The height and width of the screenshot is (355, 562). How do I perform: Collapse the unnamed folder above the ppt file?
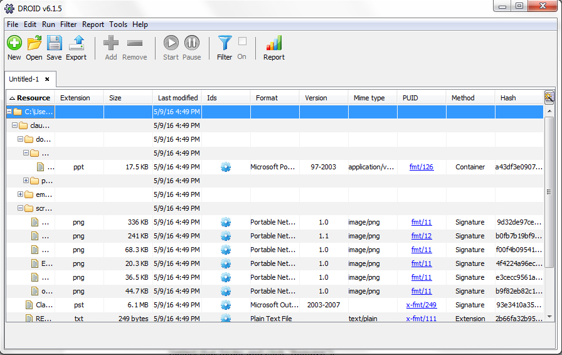pyautogui.click(x=26, y=153)
